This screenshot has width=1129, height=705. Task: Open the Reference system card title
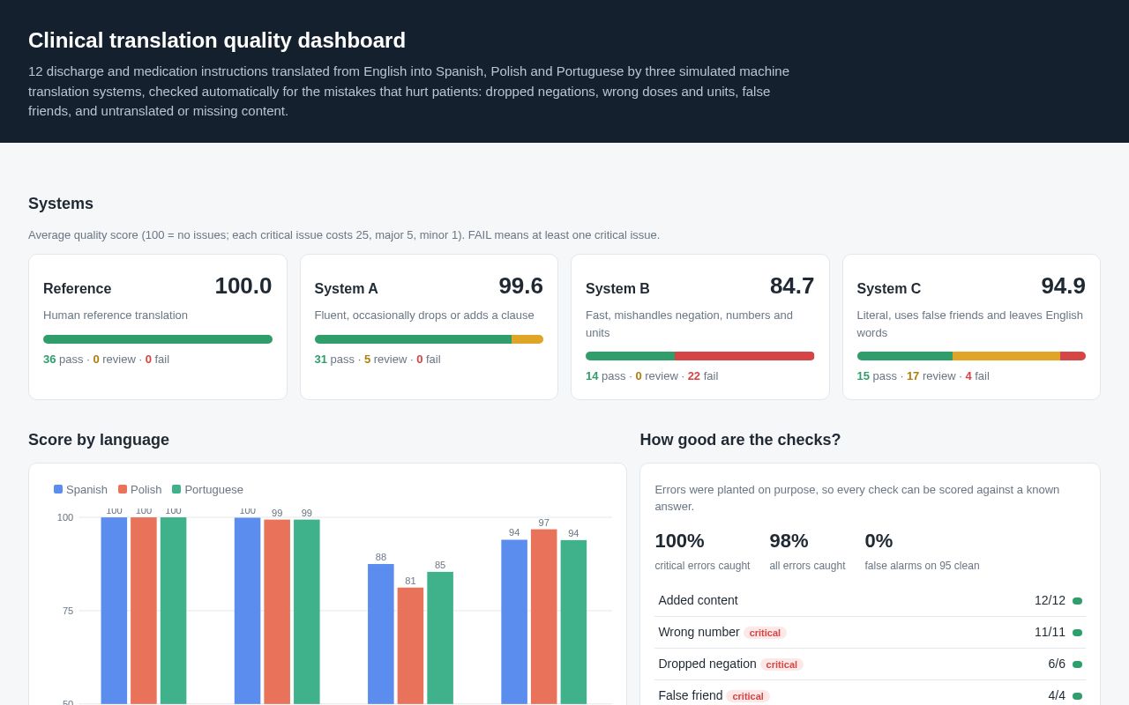click(78, 288)
